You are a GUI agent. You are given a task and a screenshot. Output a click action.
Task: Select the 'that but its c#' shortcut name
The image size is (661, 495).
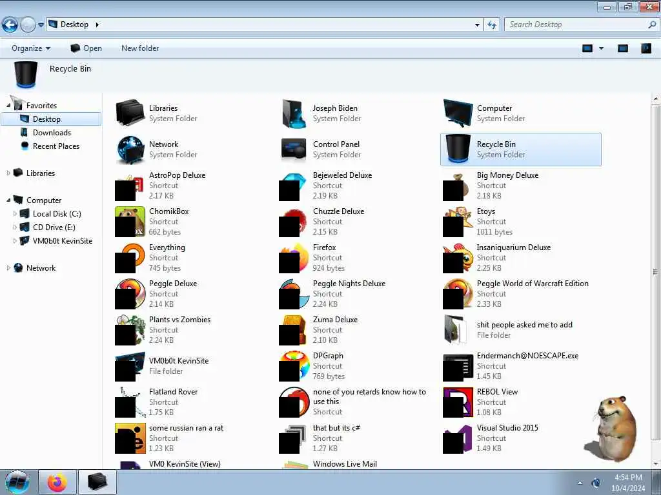pyautogui.click(x=336, y=428)
